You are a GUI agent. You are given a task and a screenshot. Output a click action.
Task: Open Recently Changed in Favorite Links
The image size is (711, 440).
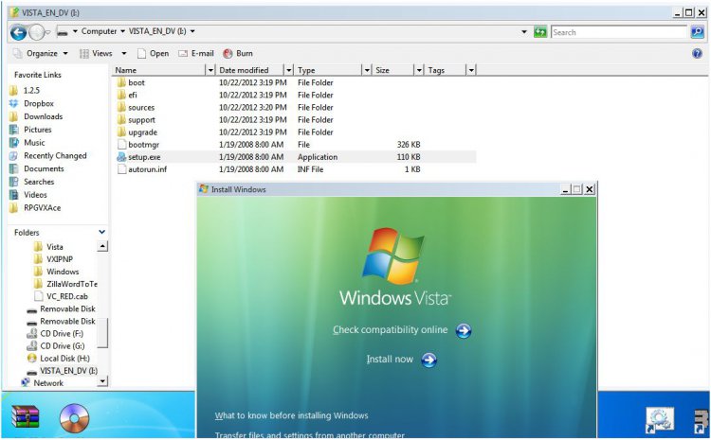(x=48, y=156)
